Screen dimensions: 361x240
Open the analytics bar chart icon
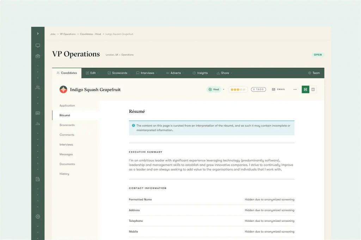click(38, 123)
